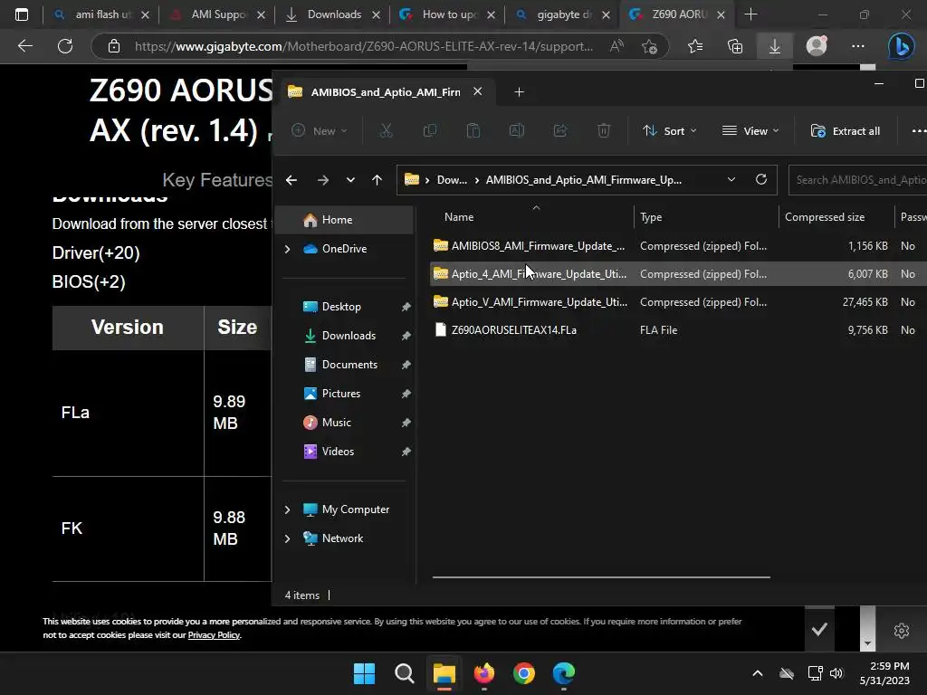This screenshot has height=695, width=927.
Task: Click Extract all button
Action: pyautogui.click(x=846, y=130)
